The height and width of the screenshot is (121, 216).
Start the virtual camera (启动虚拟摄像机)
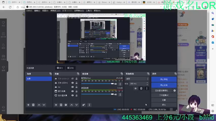(161, 91)
